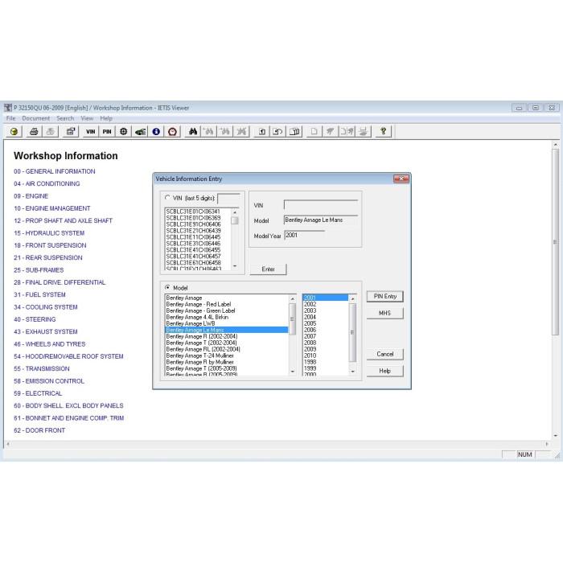Click the IETIS Viewer title bar app icon
The height and width of the screenshot is (563, 563).
(x=8, y=108)
